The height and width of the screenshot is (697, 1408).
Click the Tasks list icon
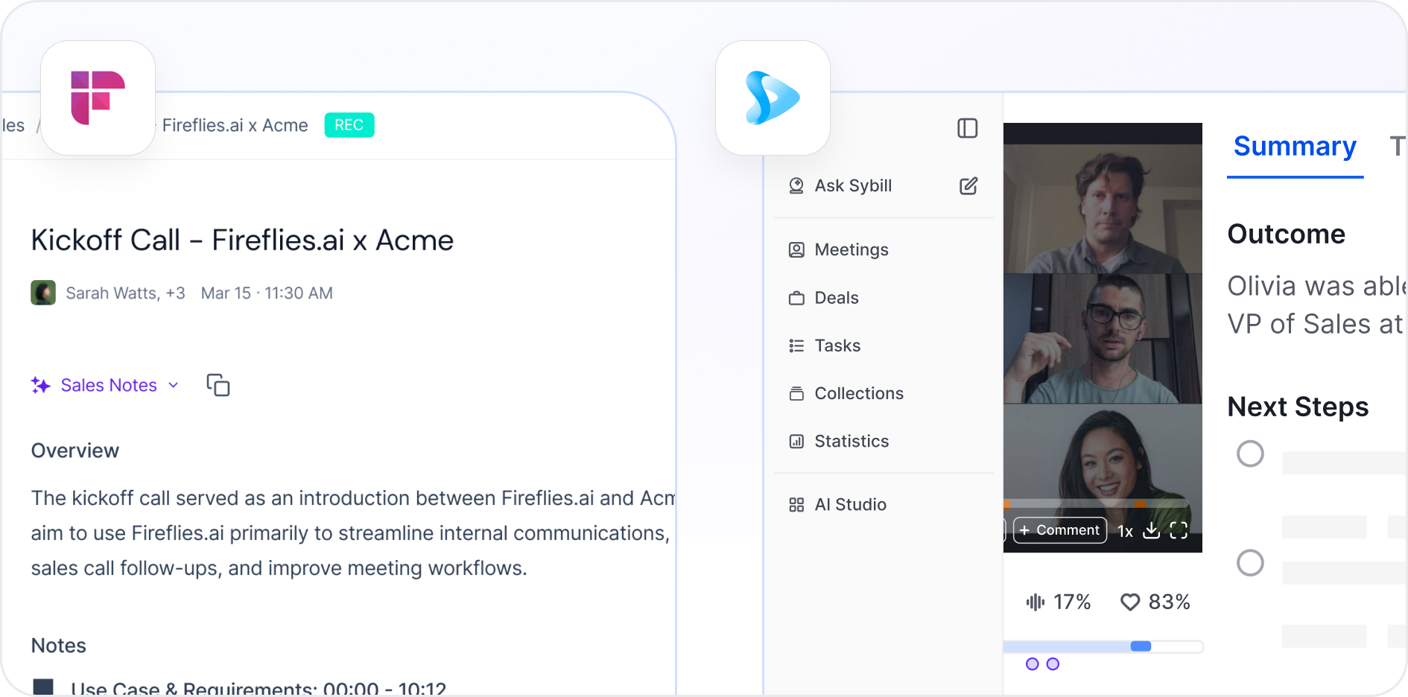point(796,346)
